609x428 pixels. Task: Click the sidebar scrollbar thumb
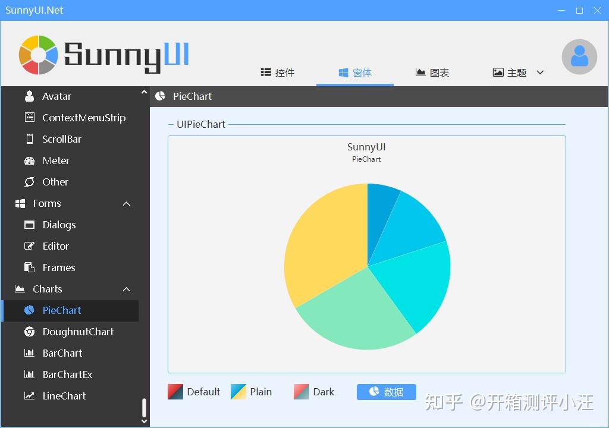point(144,407)
